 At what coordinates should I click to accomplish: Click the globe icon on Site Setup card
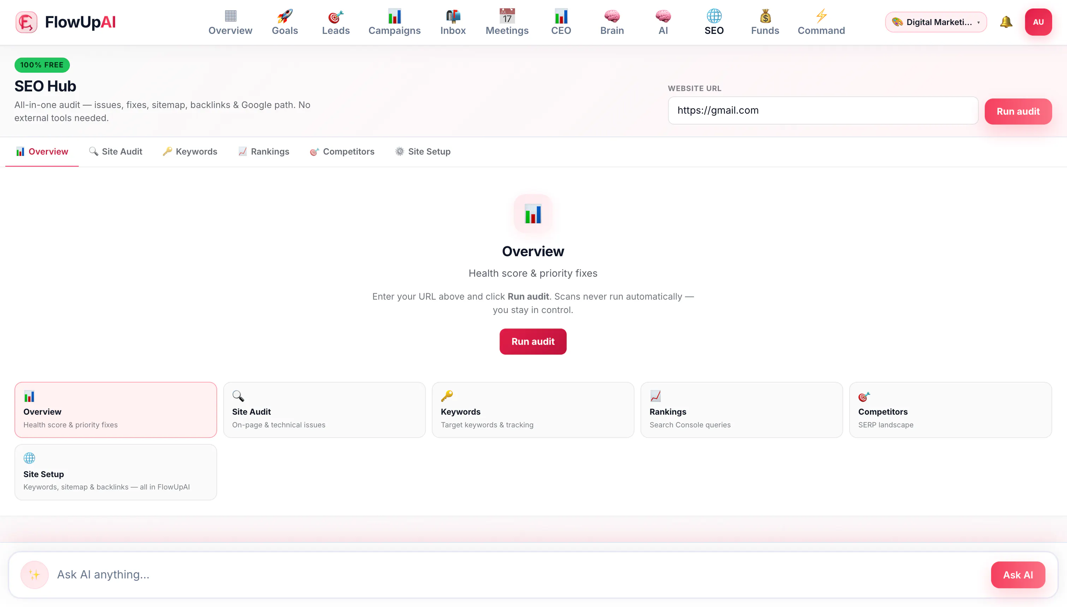[29, 458]
